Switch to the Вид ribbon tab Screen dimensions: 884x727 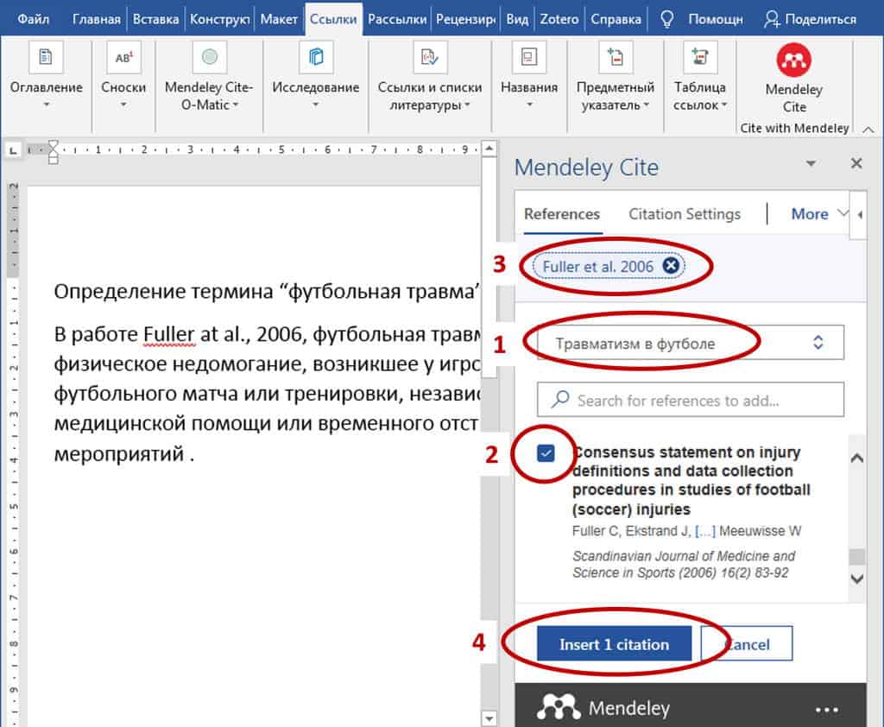point(517,19)
